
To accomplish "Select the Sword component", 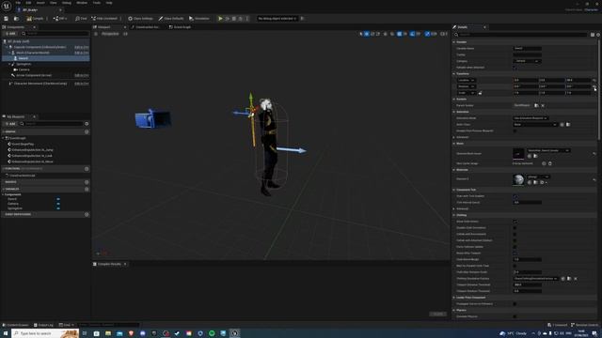I will [x=23, y=58].
